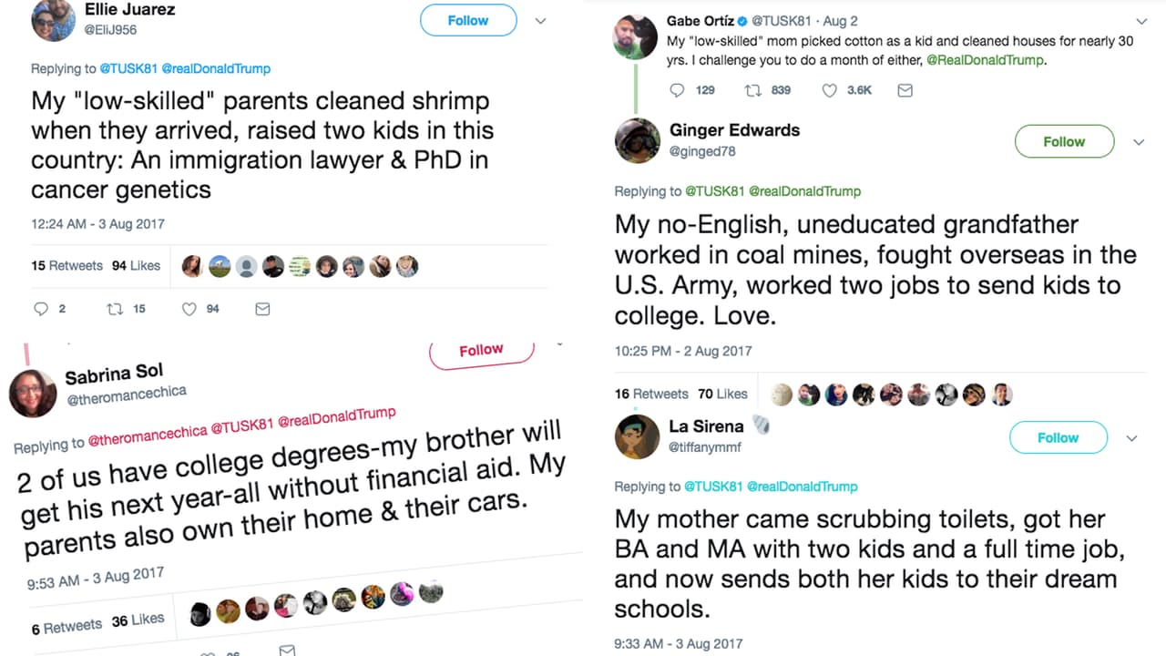Expand the chevron menu beside Ellie Juarez's Follow button
The height and width of the screenshot is (656, 1166).
540,21
